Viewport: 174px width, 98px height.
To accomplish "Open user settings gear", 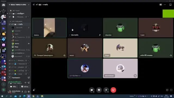I will [x=29, y=92].
